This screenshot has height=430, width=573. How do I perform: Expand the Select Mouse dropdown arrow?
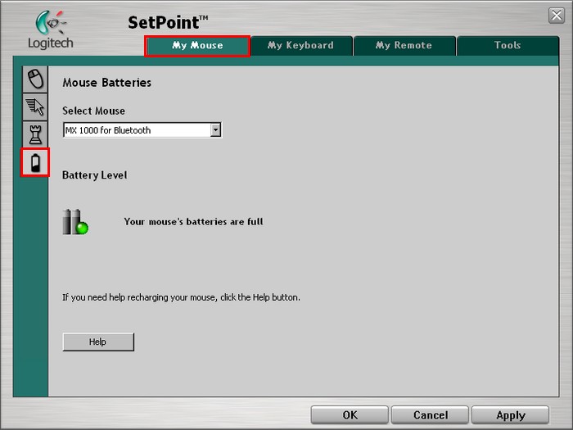(x=215, y=129)
